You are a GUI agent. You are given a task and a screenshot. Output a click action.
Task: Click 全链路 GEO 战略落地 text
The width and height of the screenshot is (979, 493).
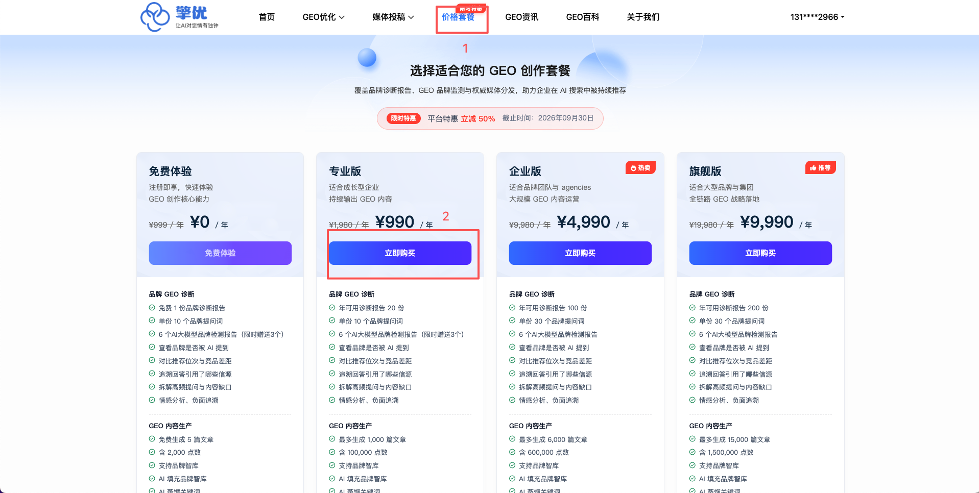tap(724, 199)
